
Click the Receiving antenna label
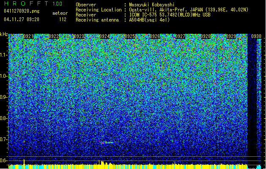[x=97, y=20]
